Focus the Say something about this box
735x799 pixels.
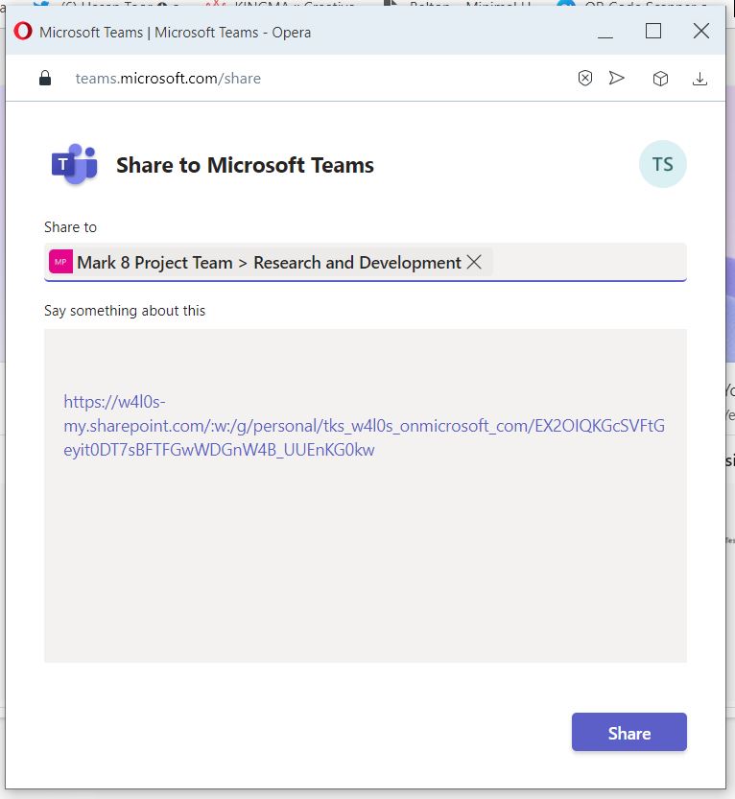click(365, 495)
